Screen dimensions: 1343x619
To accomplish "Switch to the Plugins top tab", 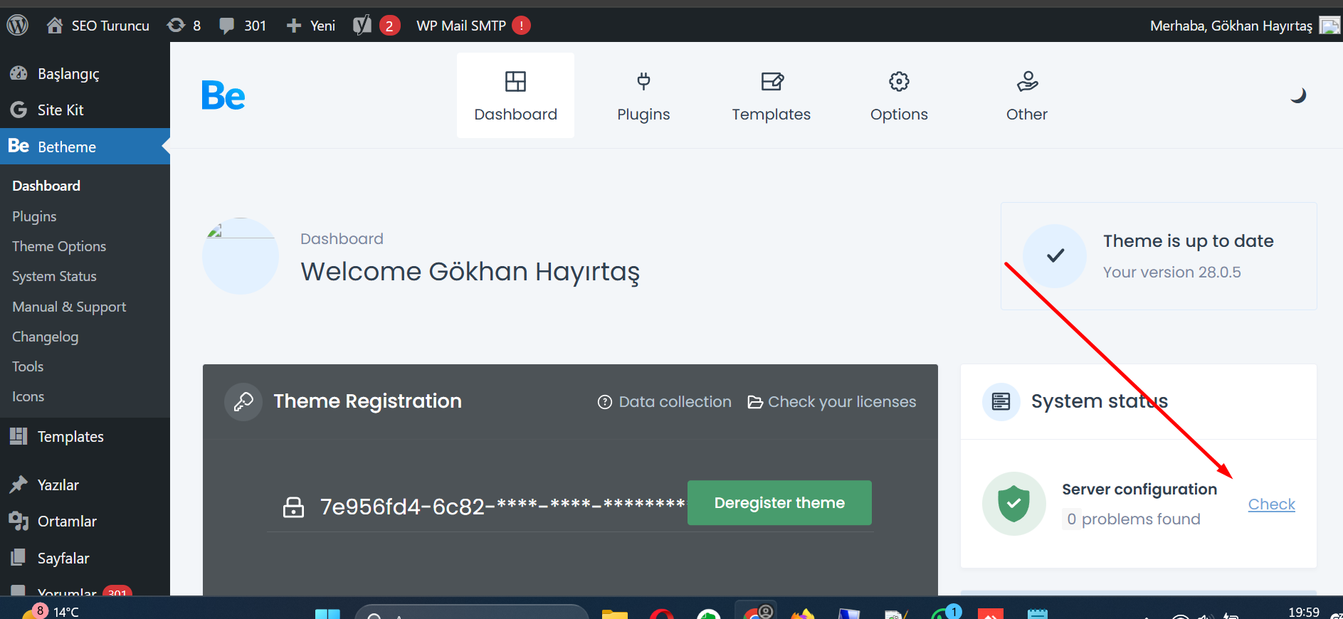I will point(643,95).
